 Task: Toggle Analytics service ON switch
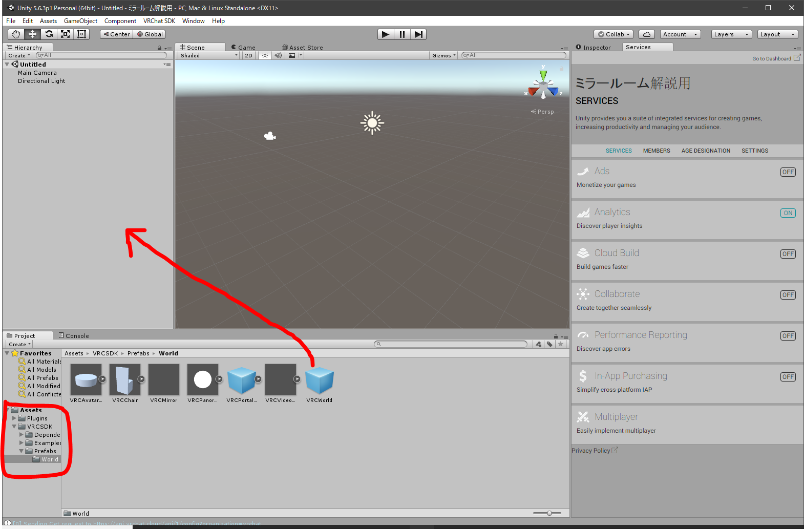click(x=788, y=213)
